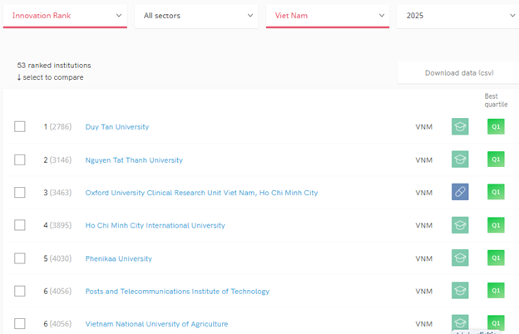The width and height of the screenshot is (519, 334).
Task: Click the Q1 badge for Ho Chi Minh City International University
Action: pyautogui.click(x=496, y=225)
